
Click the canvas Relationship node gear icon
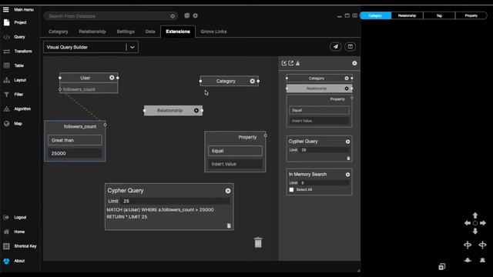pos(196,111)
